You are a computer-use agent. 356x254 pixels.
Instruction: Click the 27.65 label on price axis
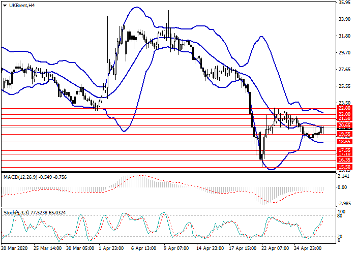[x=344, y=70]
